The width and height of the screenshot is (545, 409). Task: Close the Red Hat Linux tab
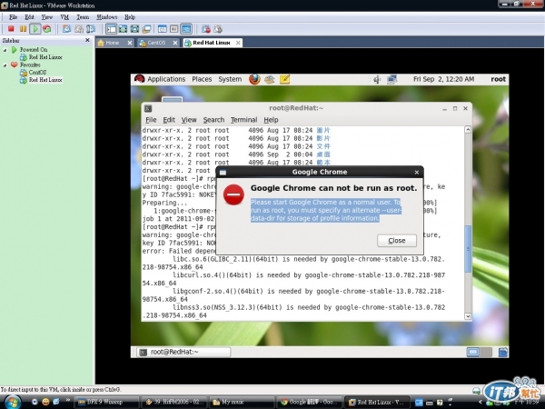[238, 43]
